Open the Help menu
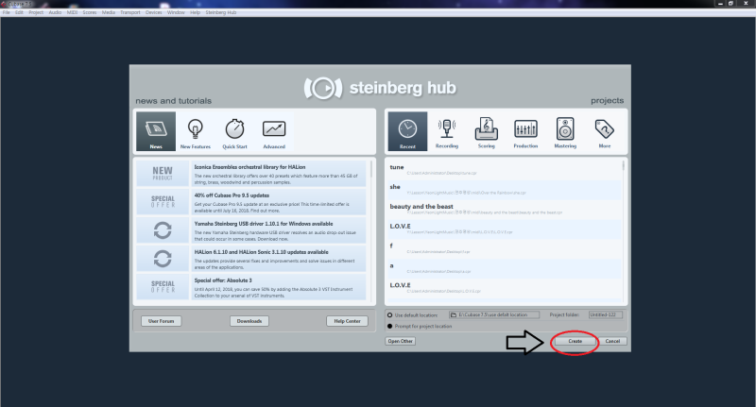The image size is (756, 407). [196, 12]
